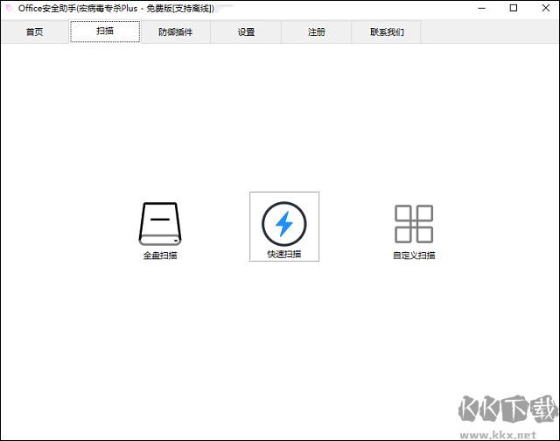Minimize the Office安全助手 window
This screenshot has width=560, height=441.
coord(482,8)
